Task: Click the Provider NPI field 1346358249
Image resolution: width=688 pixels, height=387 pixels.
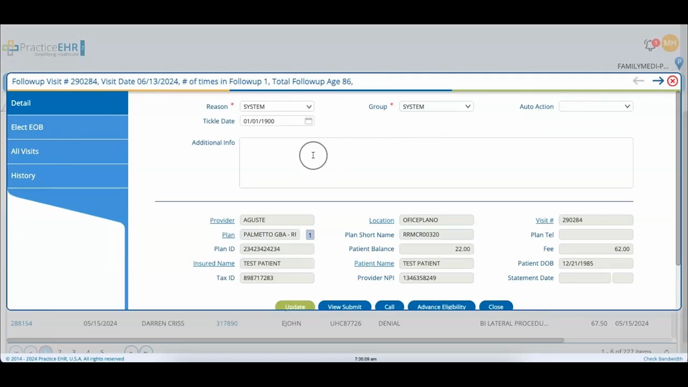Action: click(x=436, y=278)
